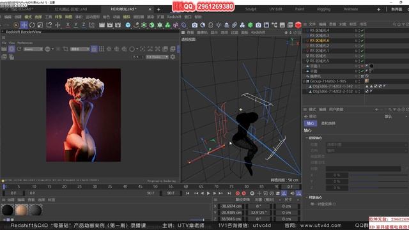409x230 pixels.
Task: Refresh the Redshift RenderView
Action: [x=19, y=49]
